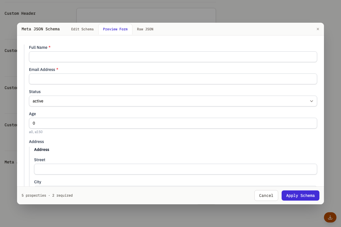
Task: Click the Apply Schema button
Action: click(x=300, y=196)
